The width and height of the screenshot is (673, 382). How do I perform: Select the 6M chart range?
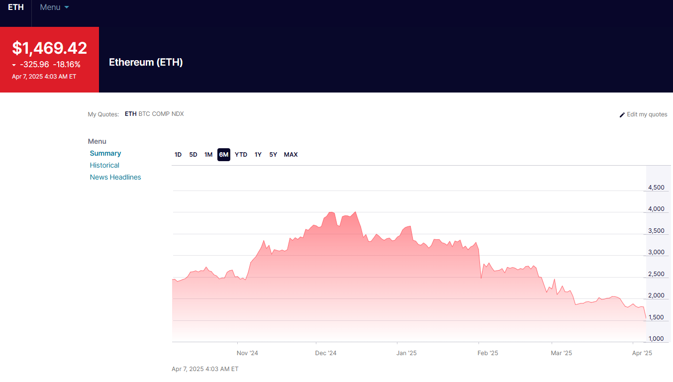point(224,155)
